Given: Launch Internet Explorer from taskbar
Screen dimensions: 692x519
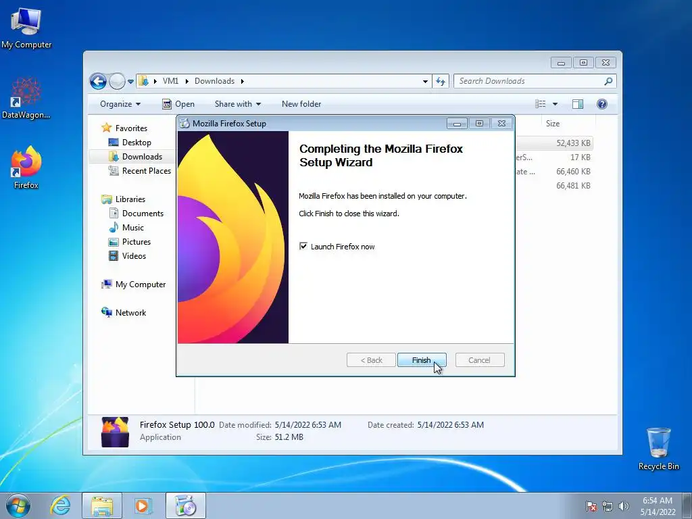Looking at the screenshot, I should (x=60, y=505).
